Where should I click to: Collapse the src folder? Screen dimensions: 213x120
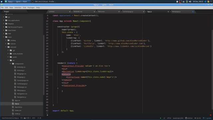(8, 60)
